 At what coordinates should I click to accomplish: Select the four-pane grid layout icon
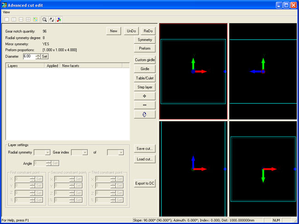(29, 19)
